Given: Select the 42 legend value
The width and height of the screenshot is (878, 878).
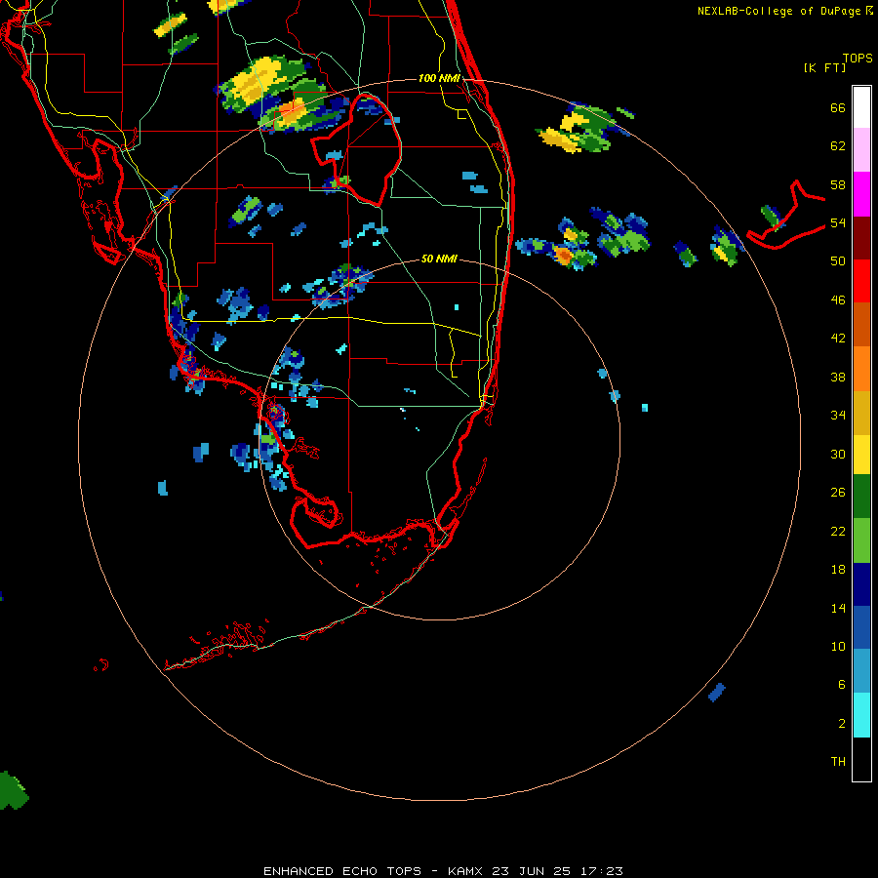Looking at the screenshot, I should 838,339.
